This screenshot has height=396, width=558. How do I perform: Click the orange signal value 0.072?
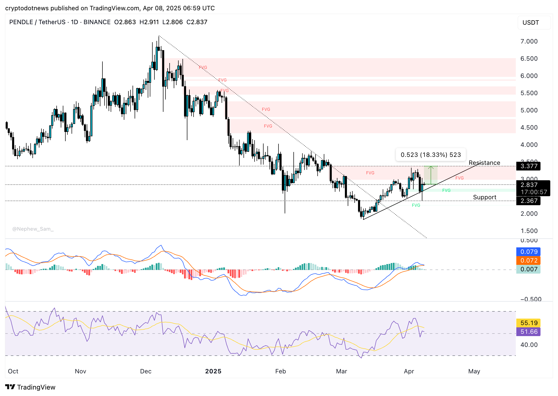(x=529, y=260)
